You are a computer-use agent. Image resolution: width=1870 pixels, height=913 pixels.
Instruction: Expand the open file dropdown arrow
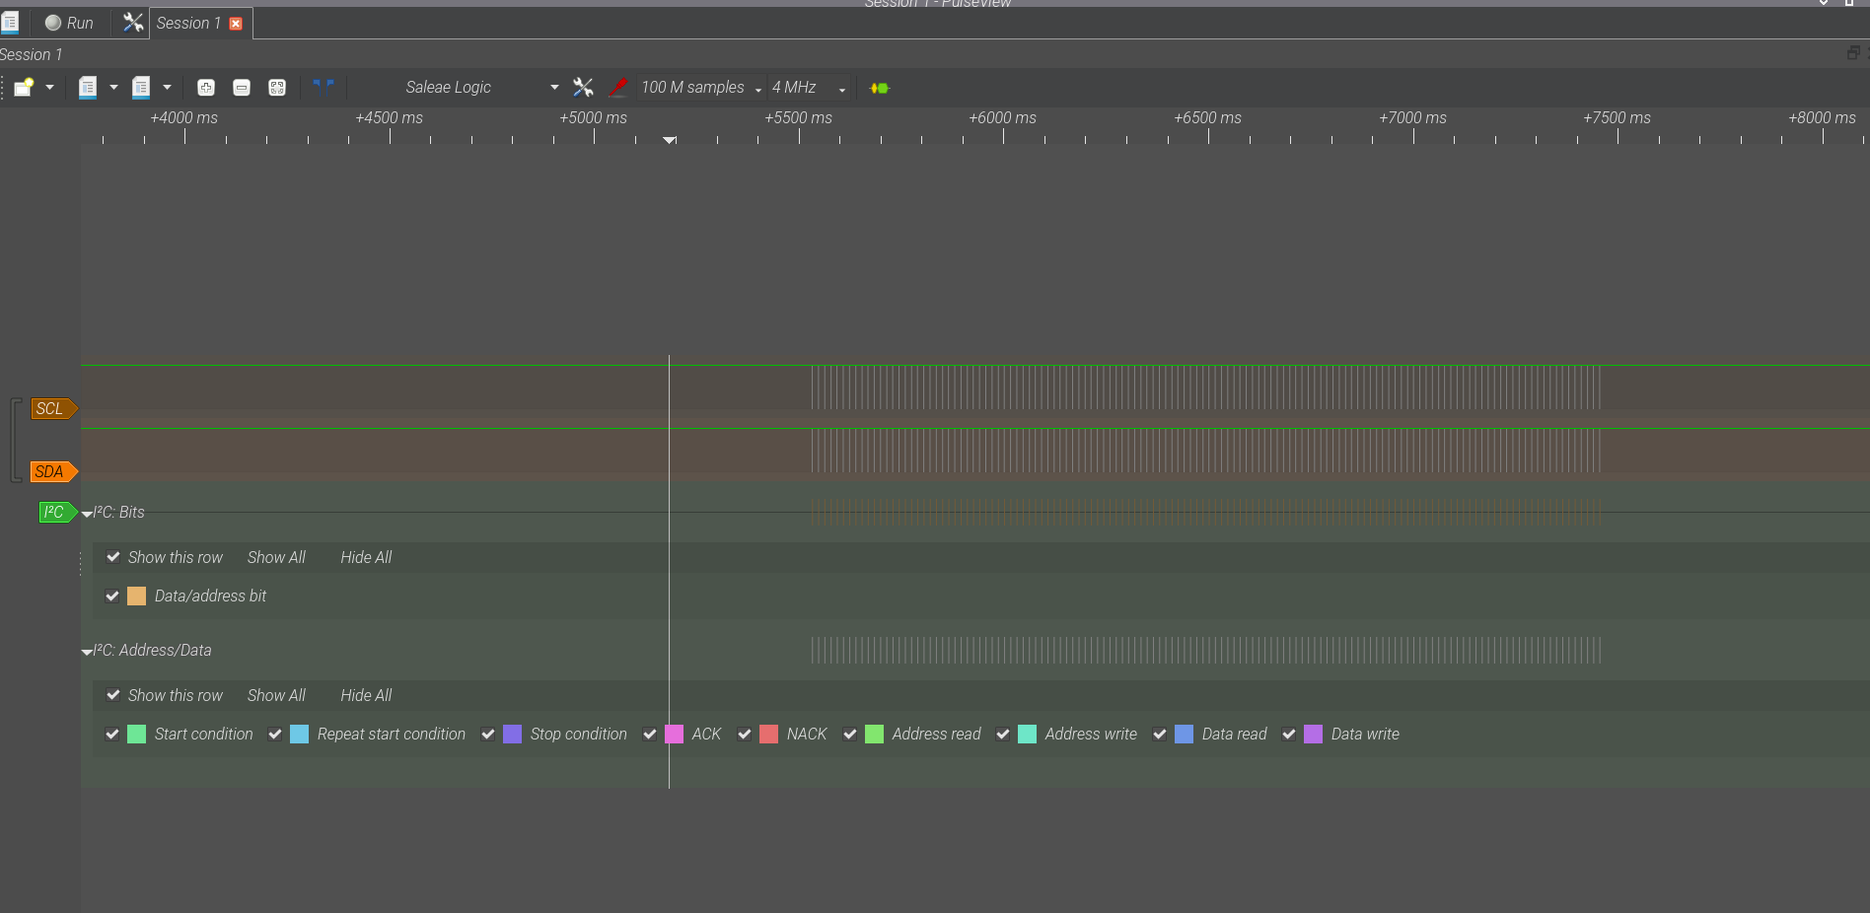[x=113, y=88]
